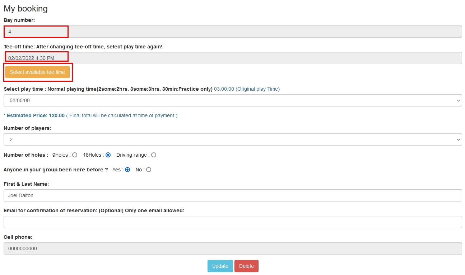Mark Yes for been here before

point(127,170)
